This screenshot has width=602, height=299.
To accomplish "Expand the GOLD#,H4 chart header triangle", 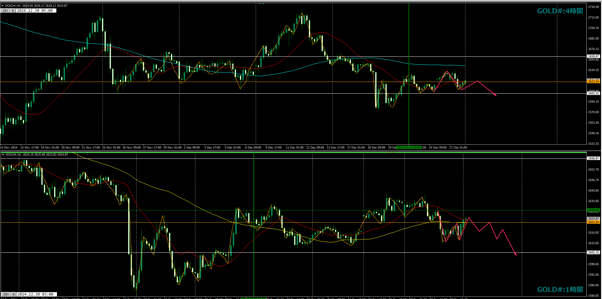I will tap(3, 6).
